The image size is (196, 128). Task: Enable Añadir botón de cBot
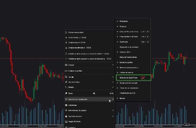pyautogui.click(x=133, y=93)
